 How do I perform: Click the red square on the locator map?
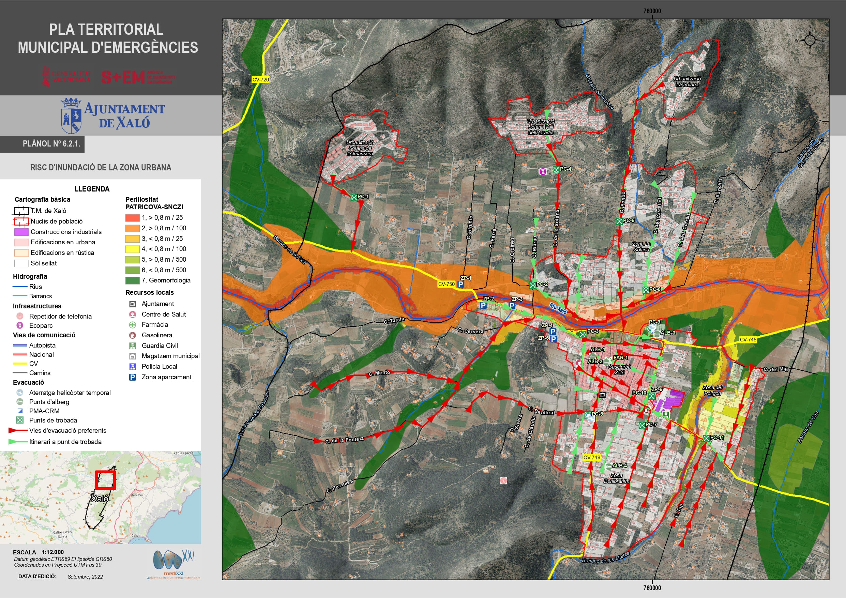[x=105, y=480]
